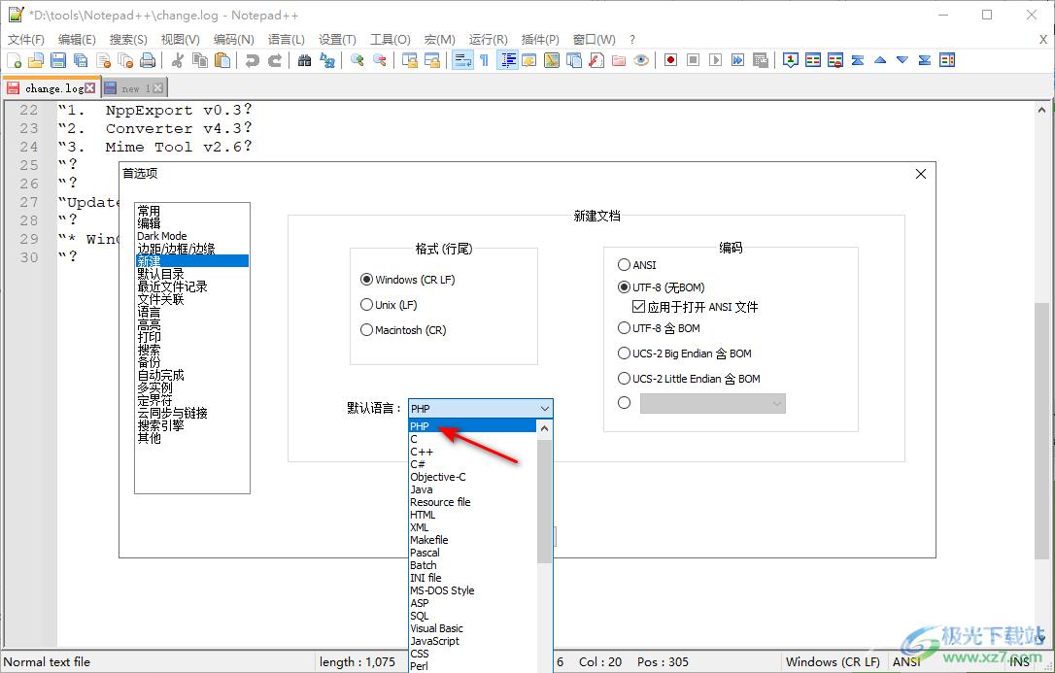The image size is (1055, 673).
Task: Copy selection toolbar icon
Action: [200, 60]
